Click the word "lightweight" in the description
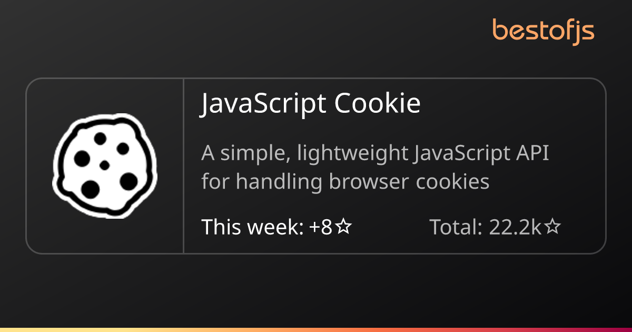 [352, 154]
